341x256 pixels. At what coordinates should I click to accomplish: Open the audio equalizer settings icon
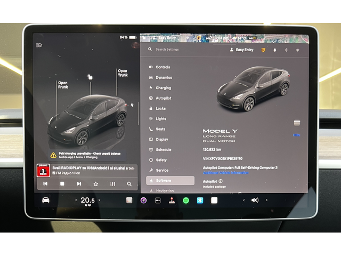(x=112, y=184)
